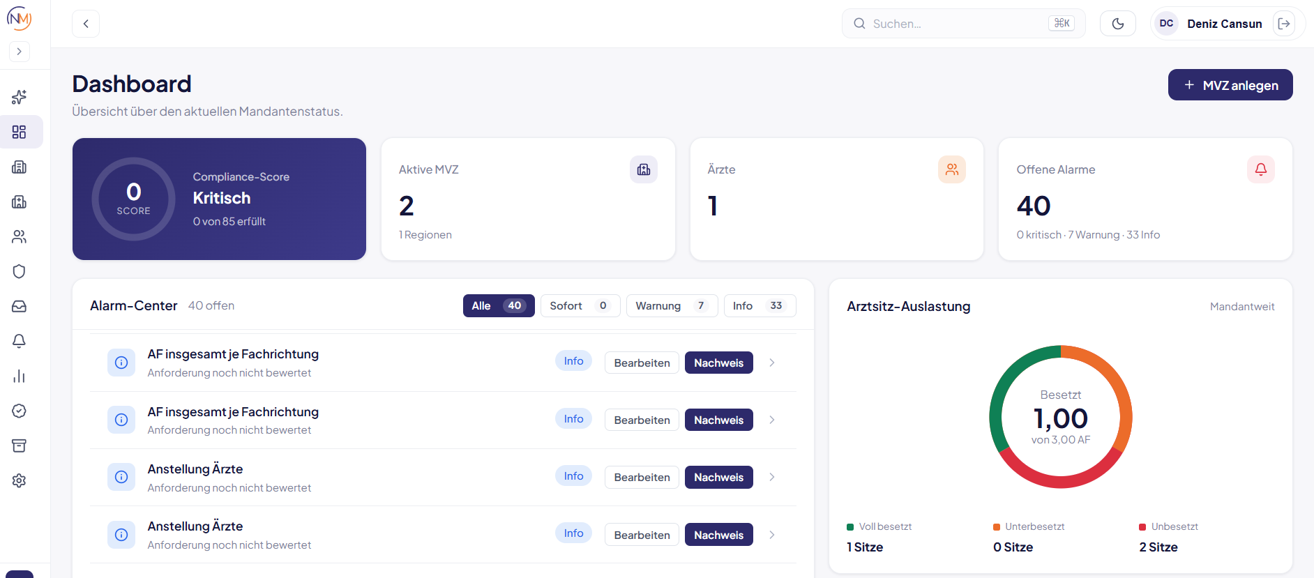This screenshot has height=578, width=1314.
Task: Click the red Unbesetzt legend swatch
Action: (1142, 527)
